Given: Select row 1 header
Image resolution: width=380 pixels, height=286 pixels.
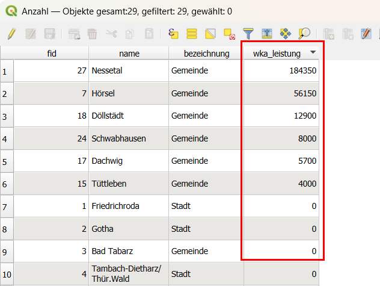Looking at the screenshot, I should 7,71.
